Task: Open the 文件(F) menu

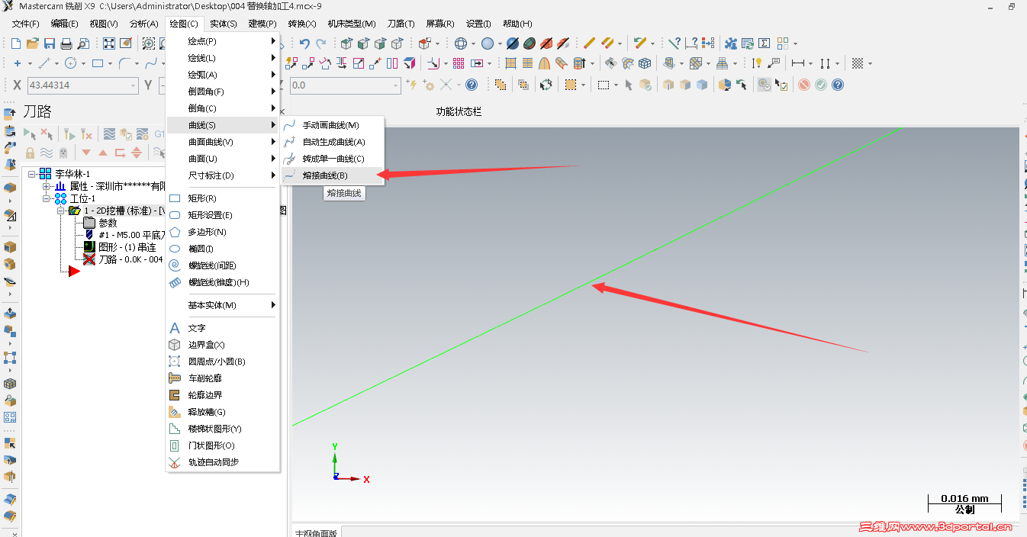Action: 25,24
